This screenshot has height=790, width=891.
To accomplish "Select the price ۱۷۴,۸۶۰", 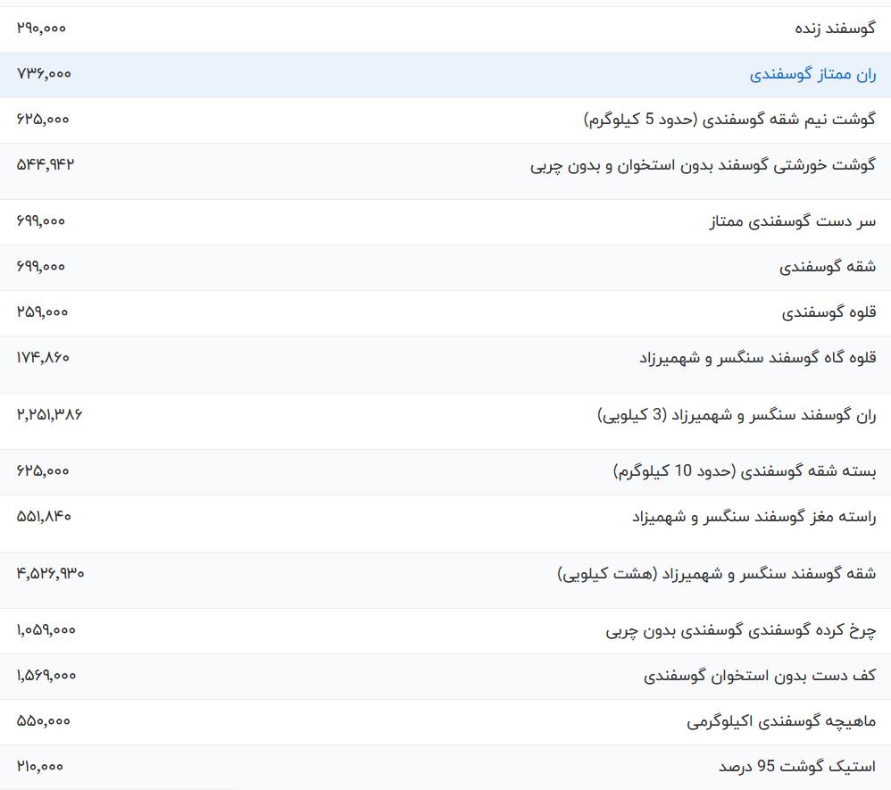I will coord(43,357).
